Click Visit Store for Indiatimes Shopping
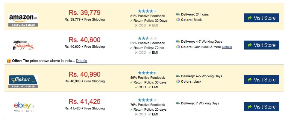The width and height of the screenshot is (288, 122). pos(262,45)
